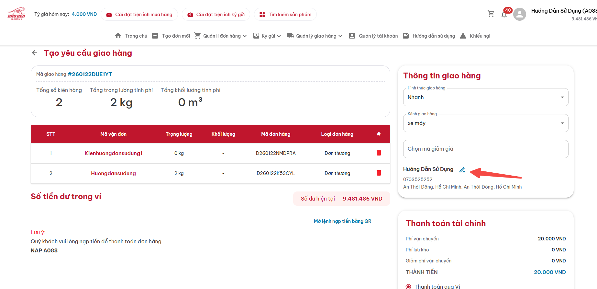
Task: Click the user avatar icon
Action: click(520, 14)
